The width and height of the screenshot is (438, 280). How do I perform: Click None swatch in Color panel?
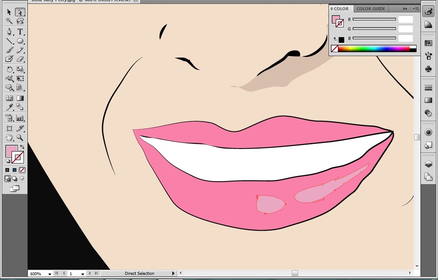click(x=334, y=49)
